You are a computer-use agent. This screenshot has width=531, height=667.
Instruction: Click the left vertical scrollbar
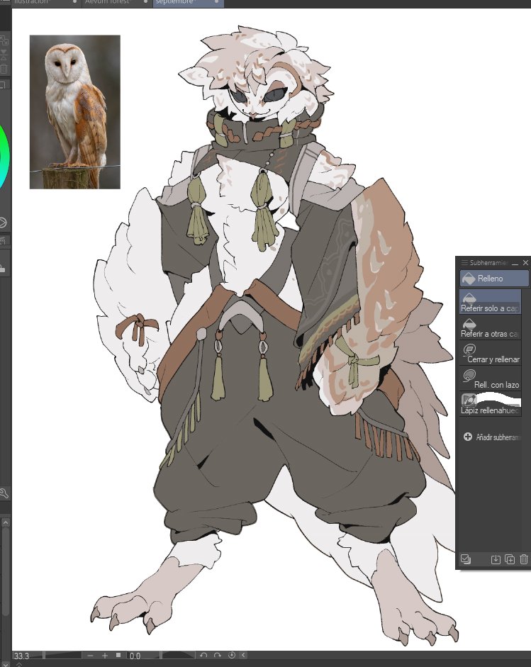point(6,570)
